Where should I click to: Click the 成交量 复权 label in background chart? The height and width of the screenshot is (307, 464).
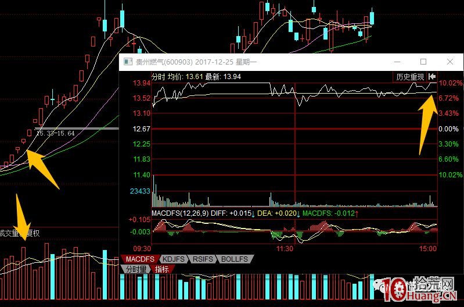tap(20, 233)
